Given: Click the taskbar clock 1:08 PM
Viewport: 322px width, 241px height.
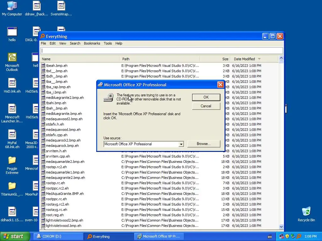Looking at the screenshot, I should (310, 236).
